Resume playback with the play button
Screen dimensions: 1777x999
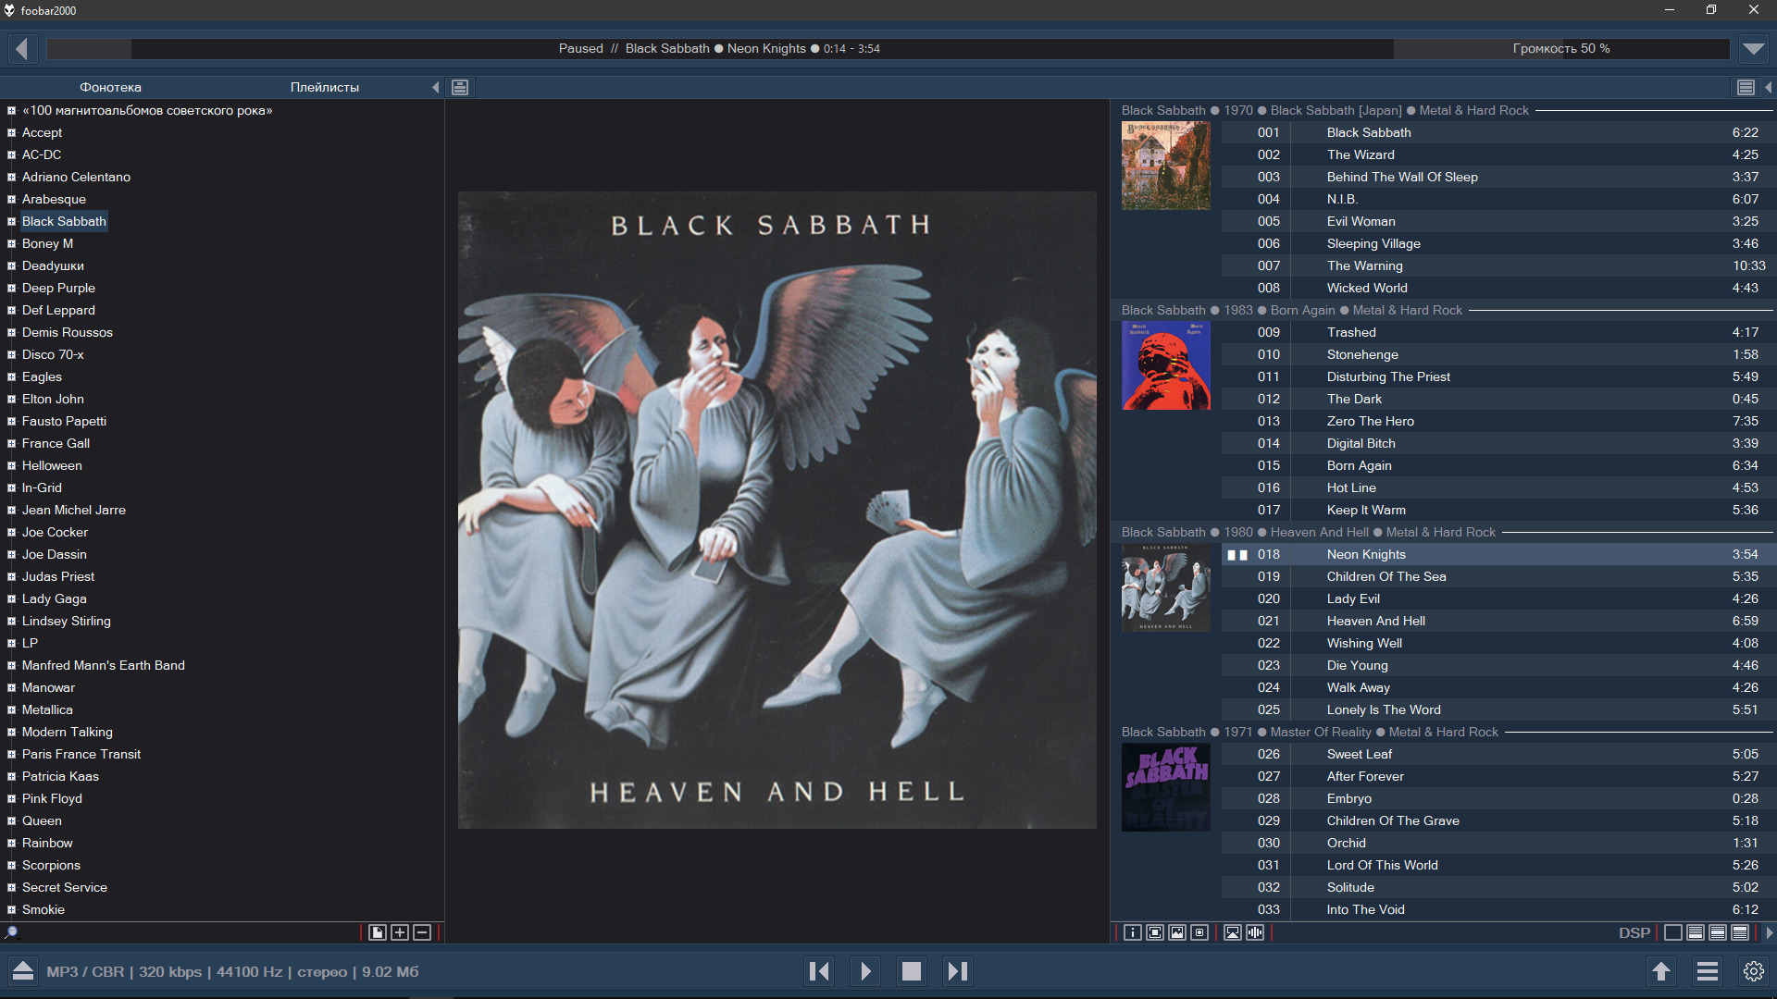click(865, 971)
